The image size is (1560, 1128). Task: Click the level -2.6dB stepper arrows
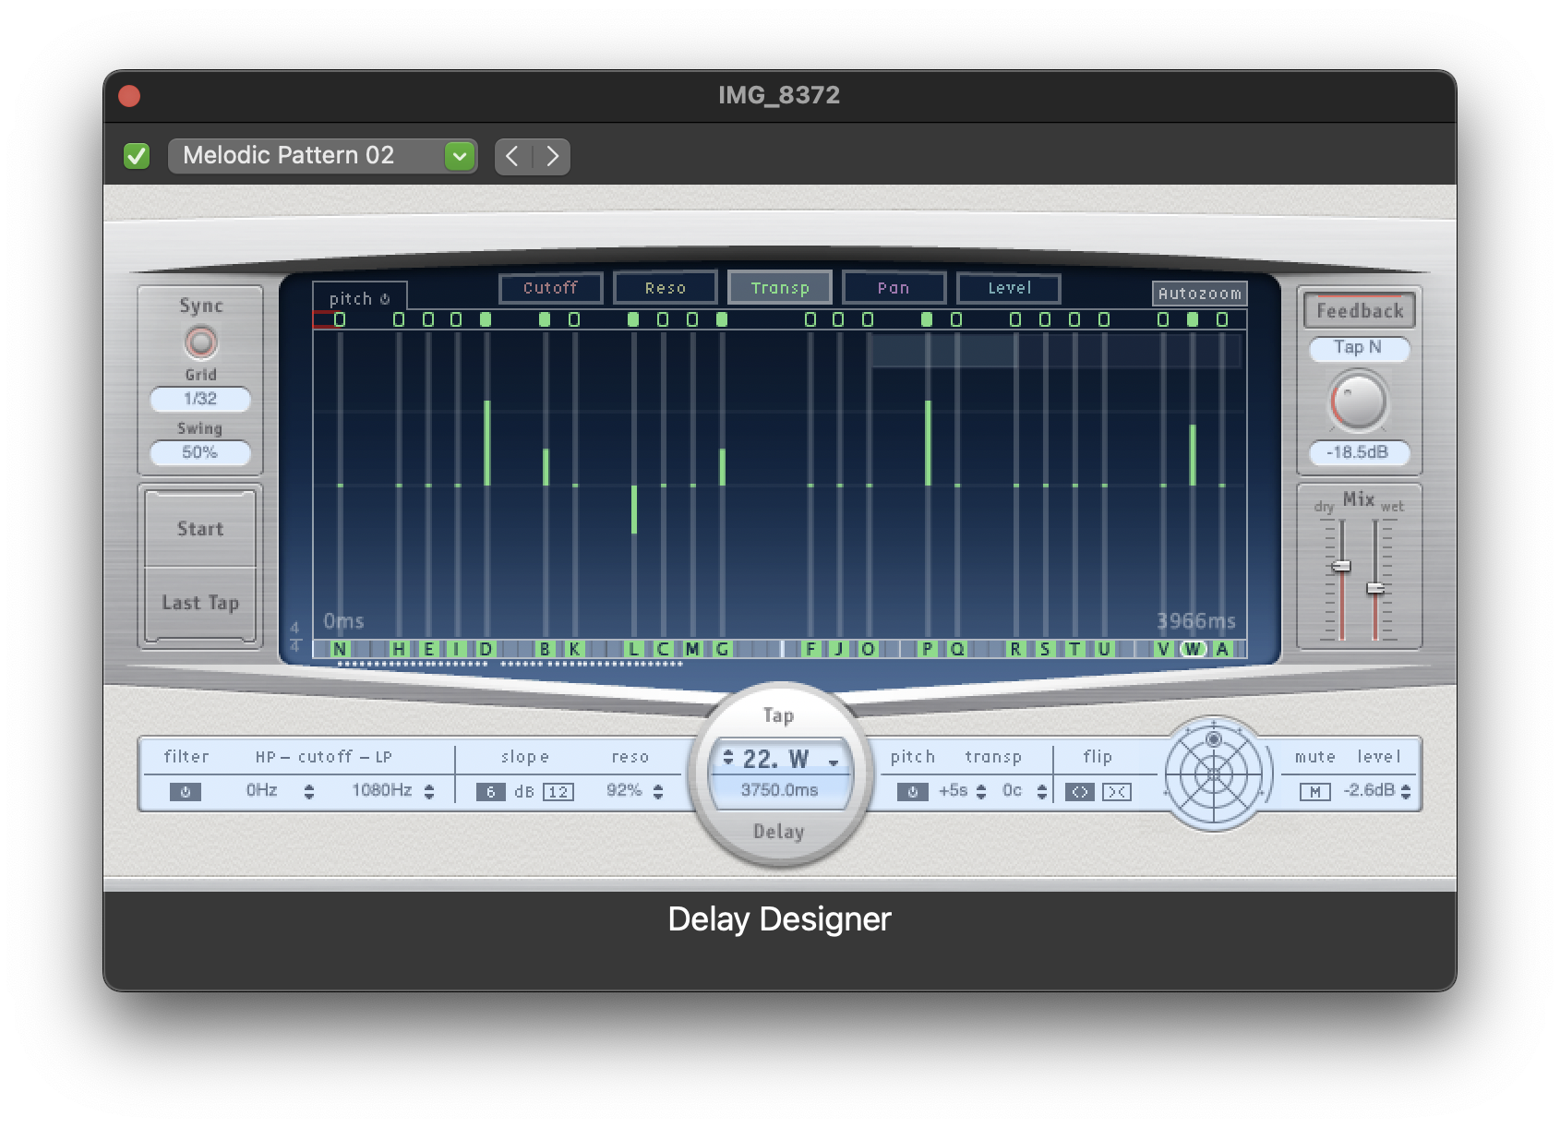1406,791
